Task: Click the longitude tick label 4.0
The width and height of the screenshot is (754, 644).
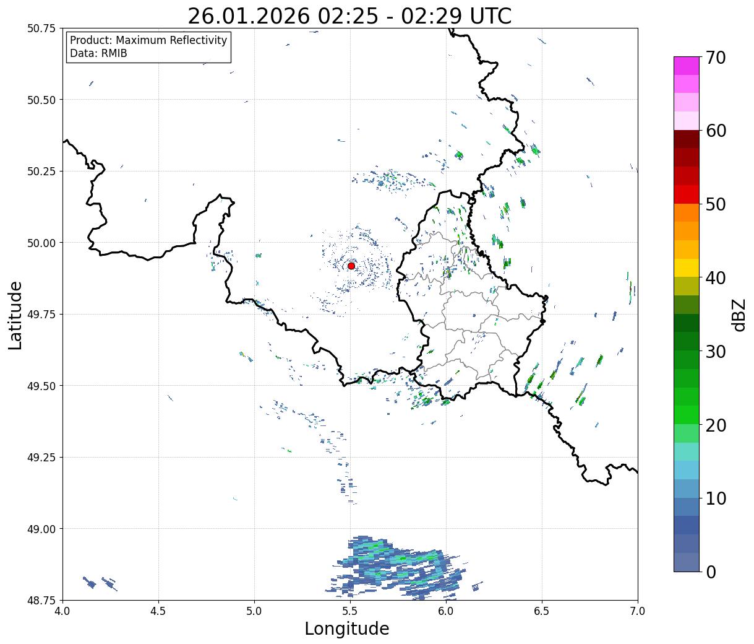Action: point(62,611)
